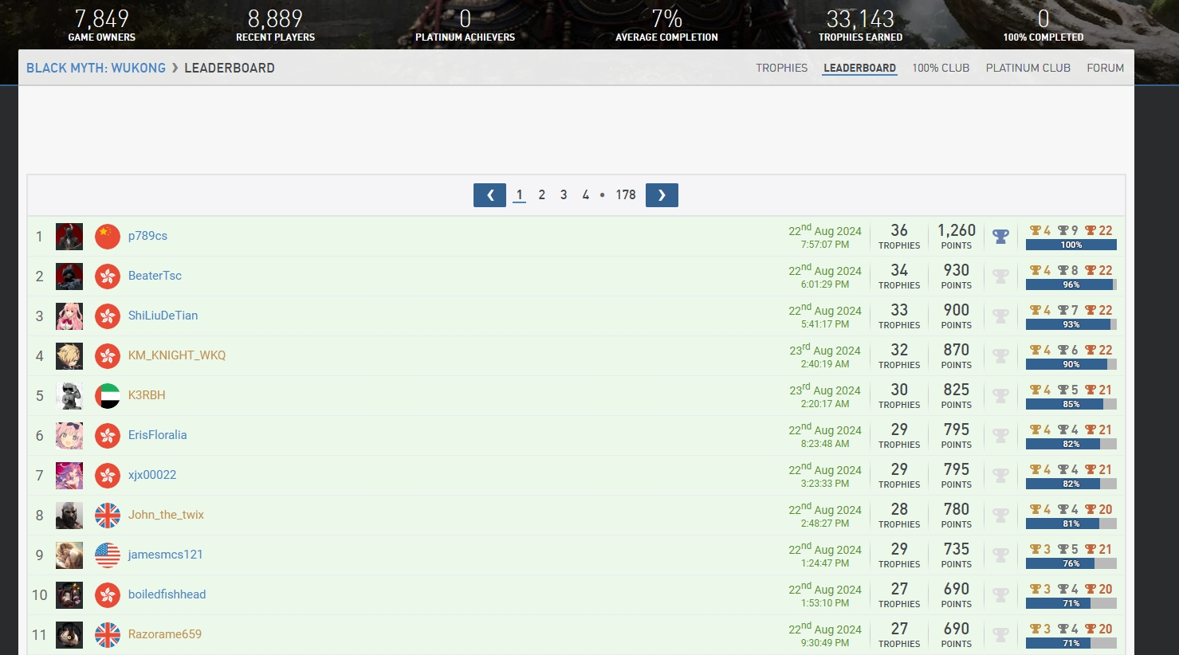Open John_the_twix profile link
The width and height of the screenshot is (1179, 655).
pyautogui.click(x=166, y=515)
